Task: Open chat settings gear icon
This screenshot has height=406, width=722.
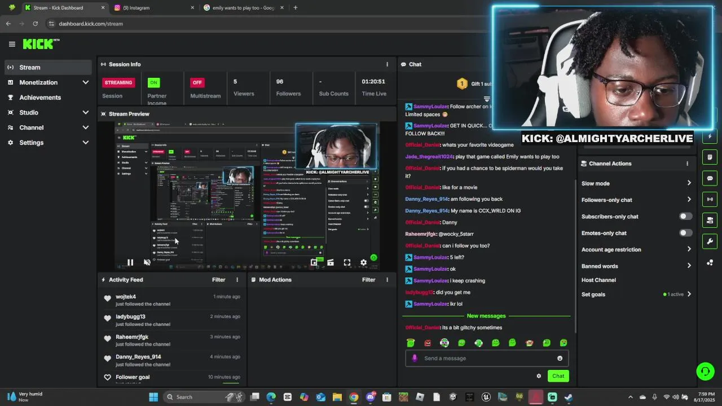Action: (539, 376)
